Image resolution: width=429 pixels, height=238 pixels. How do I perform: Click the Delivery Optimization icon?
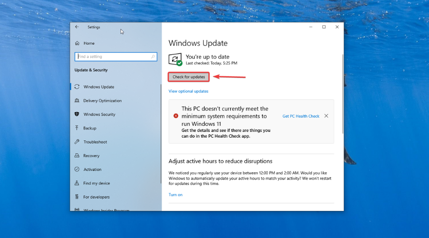(x=77, y=100)
